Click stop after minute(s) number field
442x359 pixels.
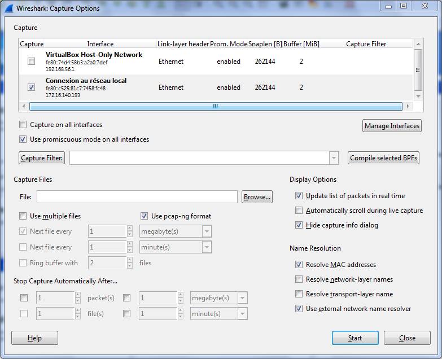click(x=158, y=314)
